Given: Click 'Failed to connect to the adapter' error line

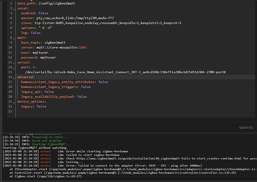Looking at the screenshot, I should (x=102, y=166).
